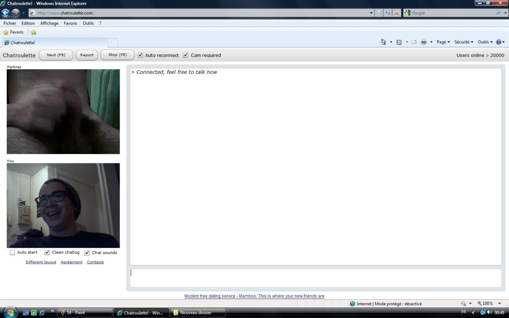Image resolution: width=509 pixels, height=318 pixels.
Task: Click the Show Desktop quick launch icon
Action: tap(26, 312)
